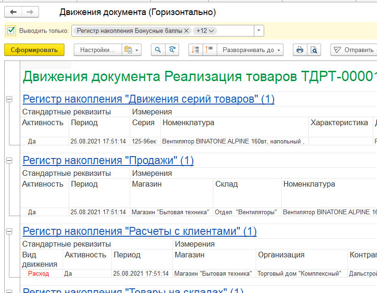Screen dimensions: 377x293
Task: Click the Отправить button
Action: click(x=354, y=50)
